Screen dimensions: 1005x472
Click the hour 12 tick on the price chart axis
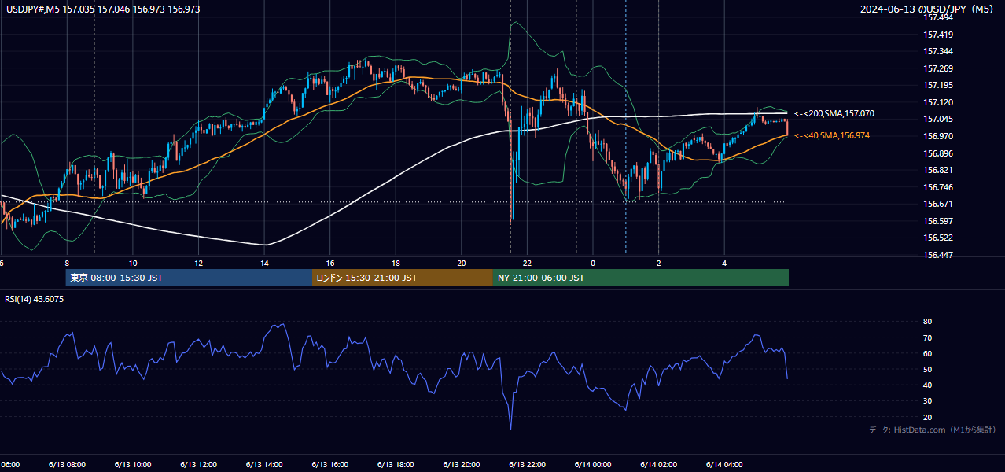199,263
